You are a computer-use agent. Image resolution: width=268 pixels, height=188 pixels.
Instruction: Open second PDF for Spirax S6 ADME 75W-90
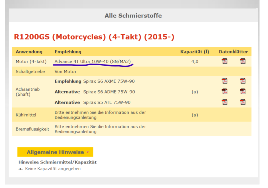pyautogui.click(x=242, y=91)
